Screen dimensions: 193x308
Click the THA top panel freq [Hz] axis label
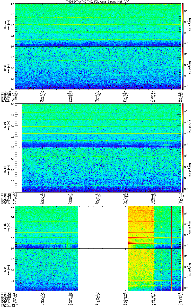click(8, 25)
